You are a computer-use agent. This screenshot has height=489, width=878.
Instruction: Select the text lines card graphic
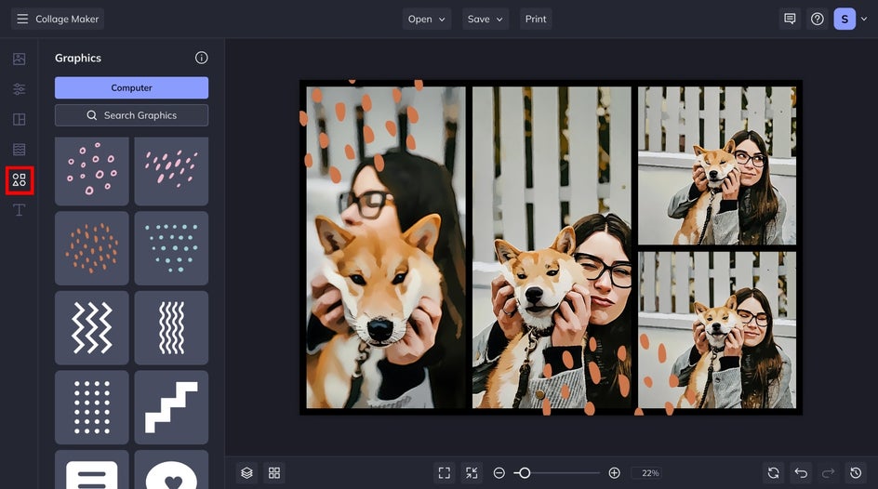92,470
